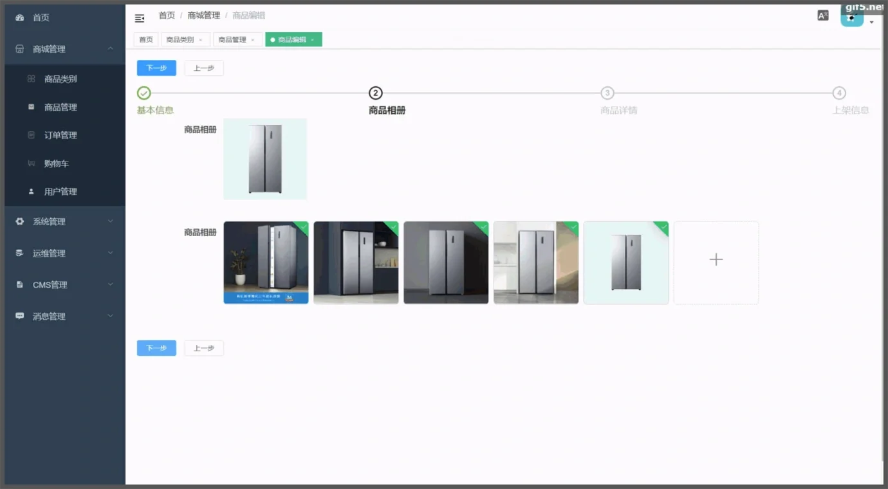Collapse the 商城管理 menu
Viewport: 888px width, 489px height.
110,49
